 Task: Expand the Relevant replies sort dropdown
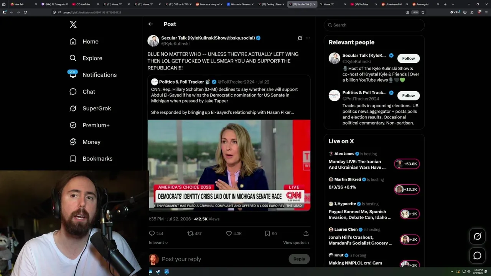pyautogui.click(x=158, y=243)
